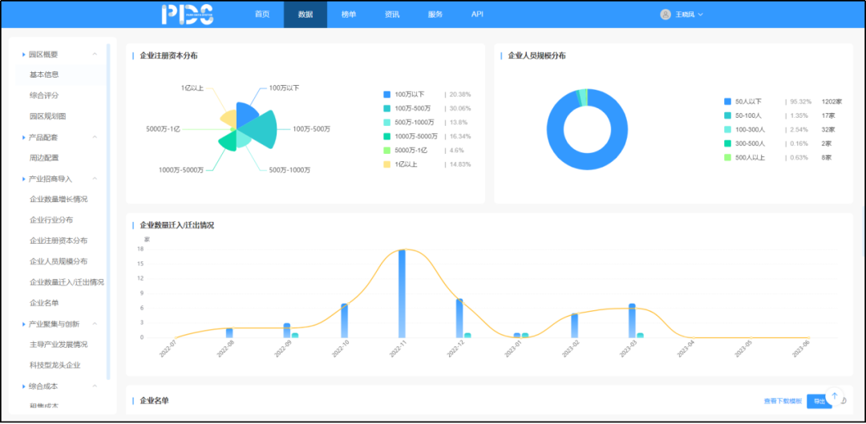Screen dimensions: 866x424
Task: Click the triangle icon beside 产品配套
Action: pyautogui.click(x=23, y=138)
